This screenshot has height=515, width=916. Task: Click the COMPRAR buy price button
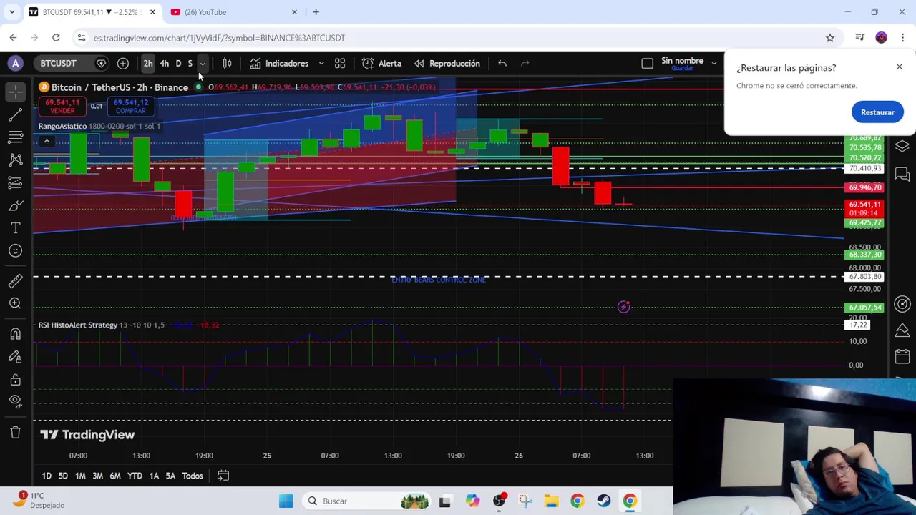coord(130,107)
